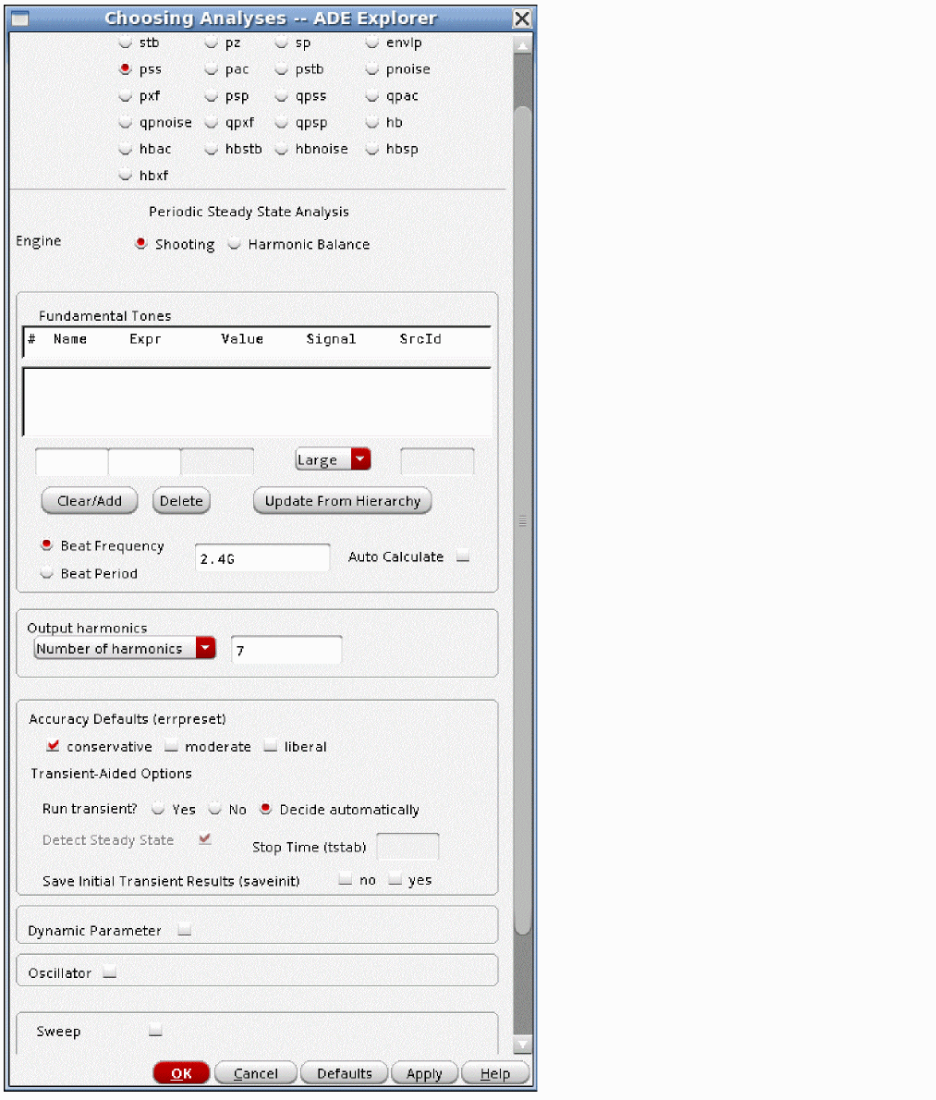Image resolution: width=936 pixels, height=1100 pixels.
Task: Select the hbac analysis radio button
Action: click(126, 149)
